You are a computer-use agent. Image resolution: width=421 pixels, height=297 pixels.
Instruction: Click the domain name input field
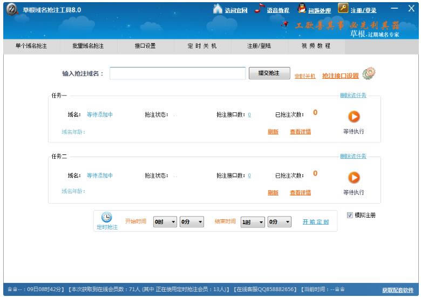point(178,73)
